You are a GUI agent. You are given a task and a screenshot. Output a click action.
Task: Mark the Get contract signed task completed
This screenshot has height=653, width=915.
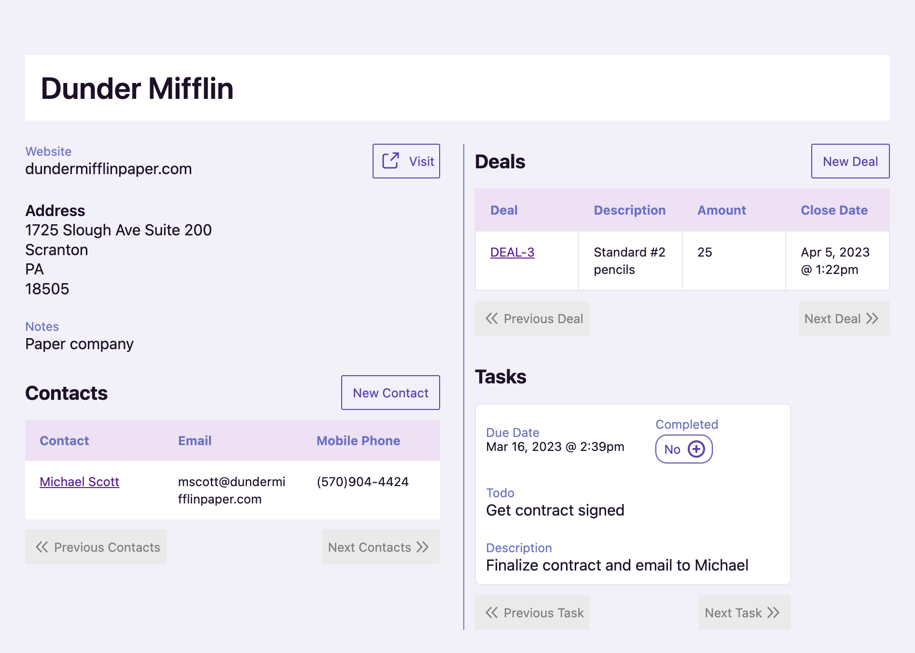[683, 449]
